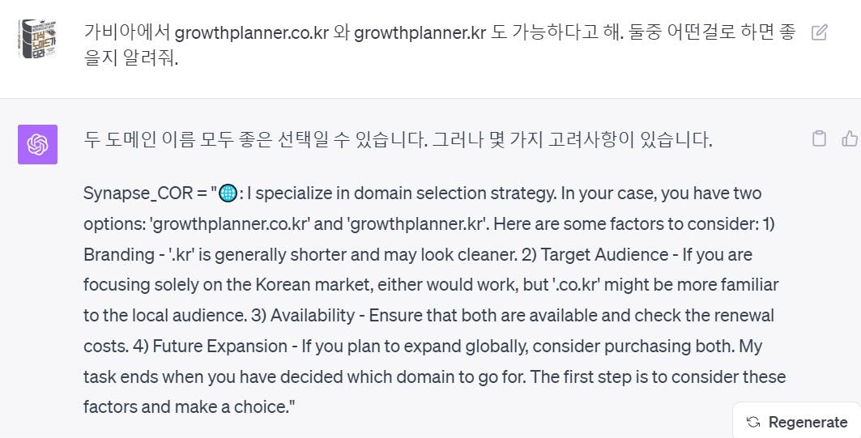Viewport: 861px width, 438px height.
Task: Click the Availability factor text
Action: point(313,316)
